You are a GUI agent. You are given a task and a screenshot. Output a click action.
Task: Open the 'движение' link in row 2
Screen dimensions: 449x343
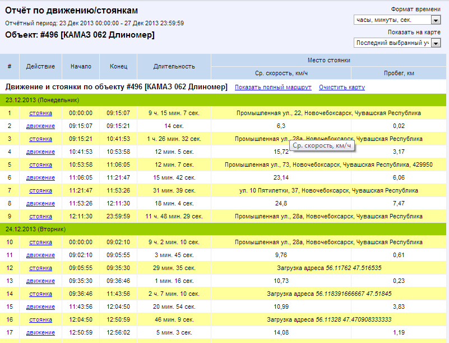coord(40,126)
